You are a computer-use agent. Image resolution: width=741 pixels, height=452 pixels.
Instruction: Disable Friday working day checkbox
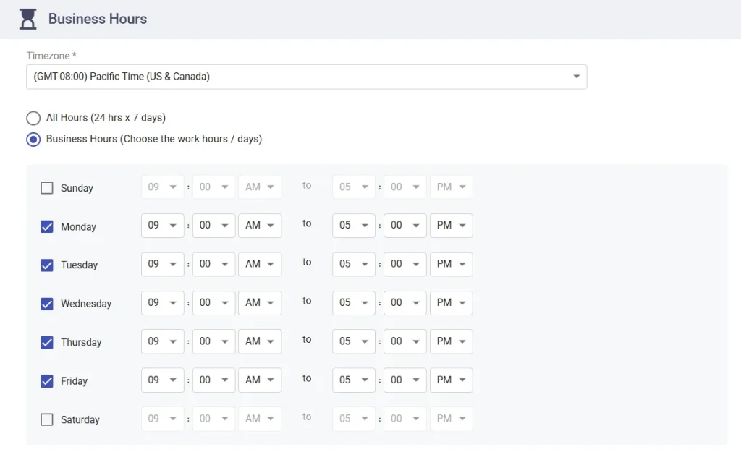(x=47, y=380)
